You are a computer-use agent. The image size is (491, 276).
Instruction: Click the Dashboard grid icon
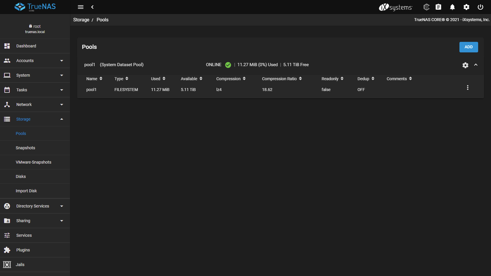coord(7,46)
